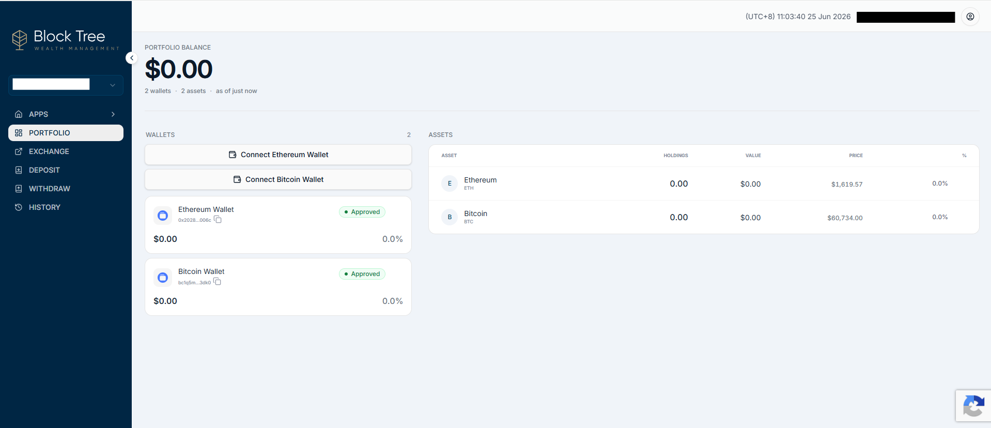Screen dimensions: 991x428
Task: Copy the Bitcoin wallet address
Action: 218,282
